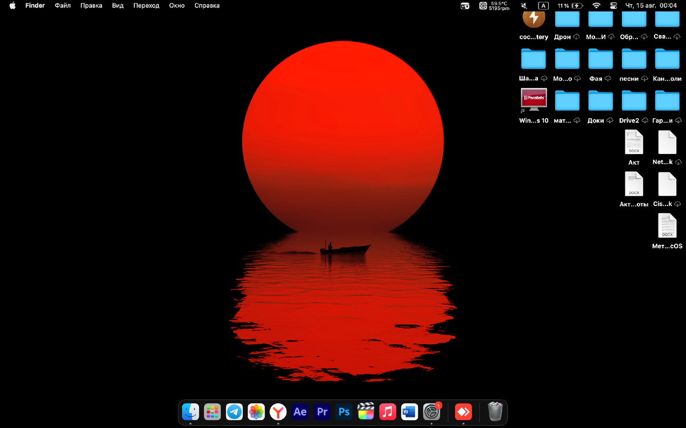Image resolution: width=686 pixels, height=428 pixels.
Task: Open Finder from the Dock
Action: pyautogui.click(x=190, y=411)
